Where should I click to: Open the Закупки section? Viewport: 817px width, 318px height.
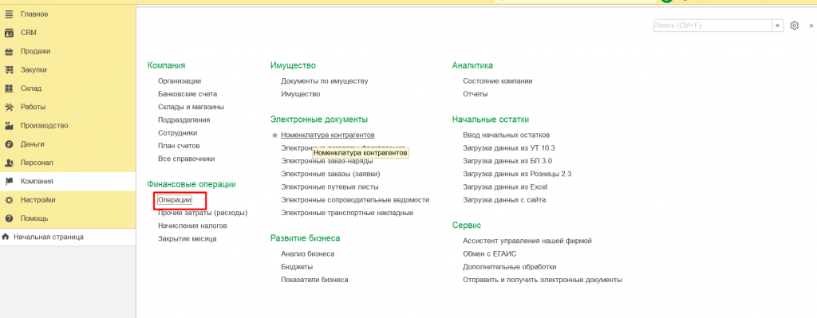[x=34, y=70]
